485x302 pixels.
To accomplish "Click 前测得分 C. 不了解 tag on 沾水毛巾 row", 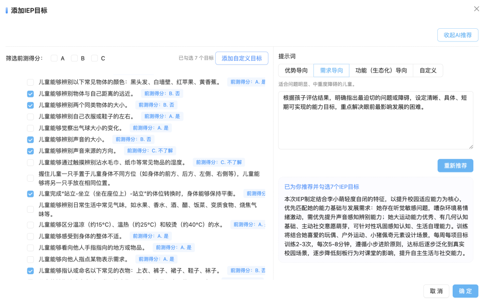I will pos(219,162).
